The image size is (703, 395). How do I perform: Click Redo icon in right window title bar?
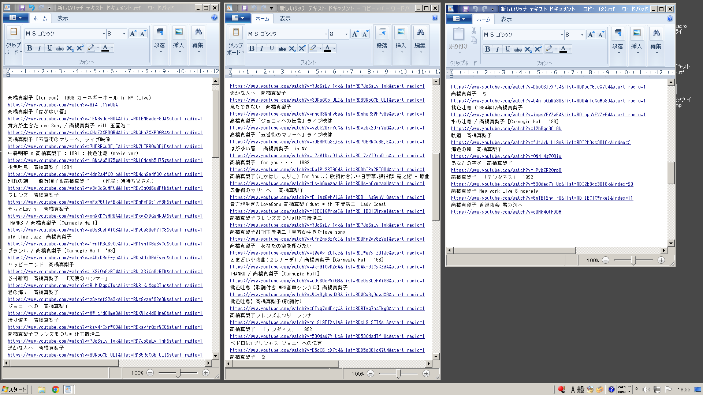pos(484,9)
